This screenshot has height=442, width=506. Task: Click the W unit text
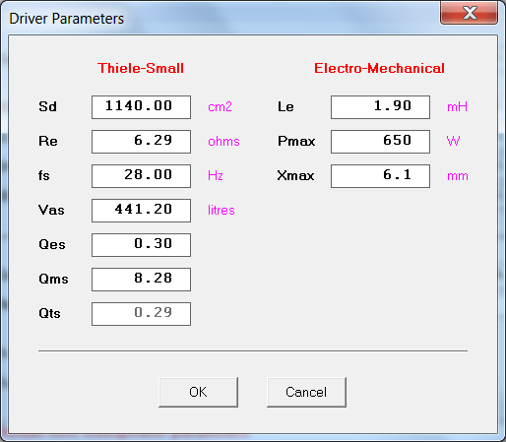[454, 141]
